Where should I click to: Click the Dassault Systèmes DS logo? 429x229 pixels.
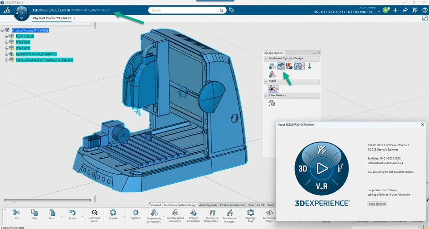tap(6, 10)
